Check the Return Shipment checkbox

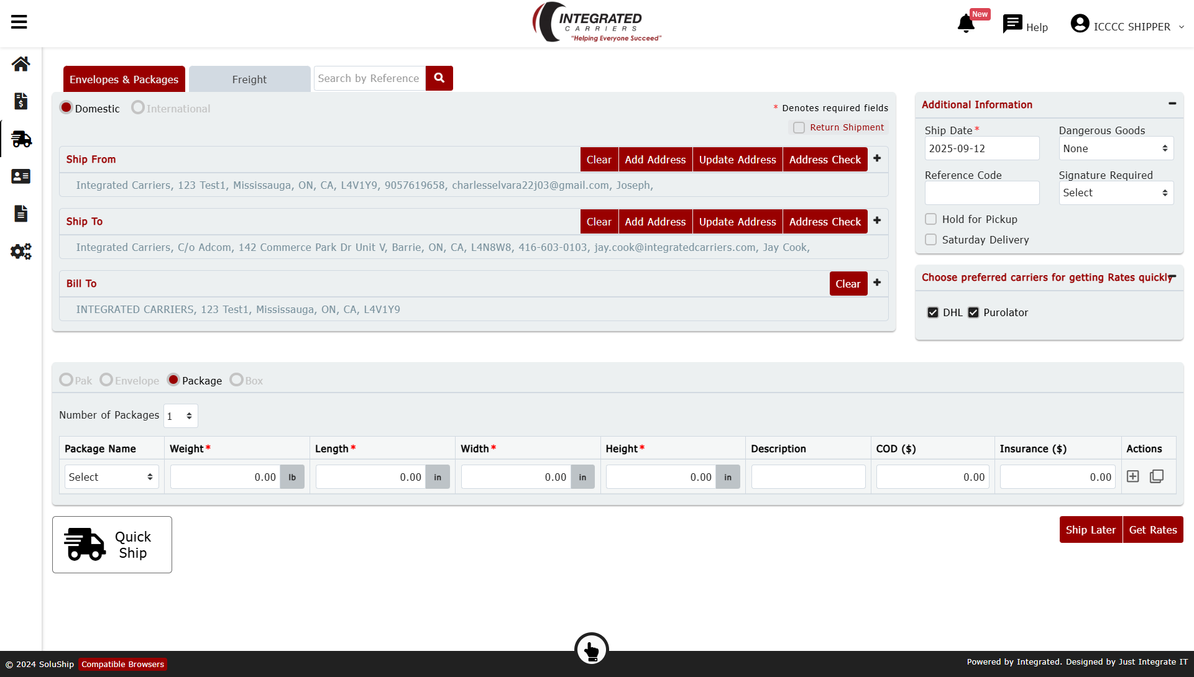click(799, 127)
